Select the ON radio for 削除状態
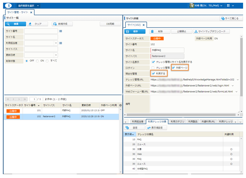The width and height of the screenshot is (246, 178). point(37,61)
